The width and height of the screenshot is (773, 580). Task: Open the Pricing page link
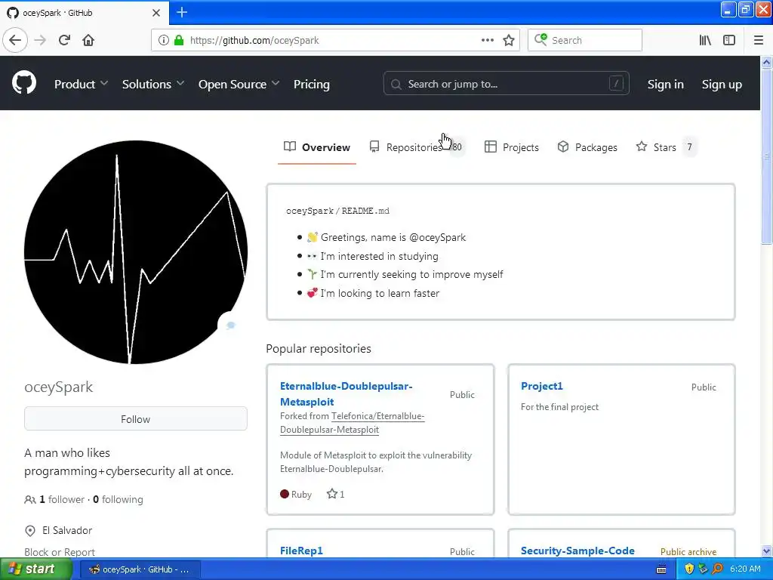(x=312, y=85)
